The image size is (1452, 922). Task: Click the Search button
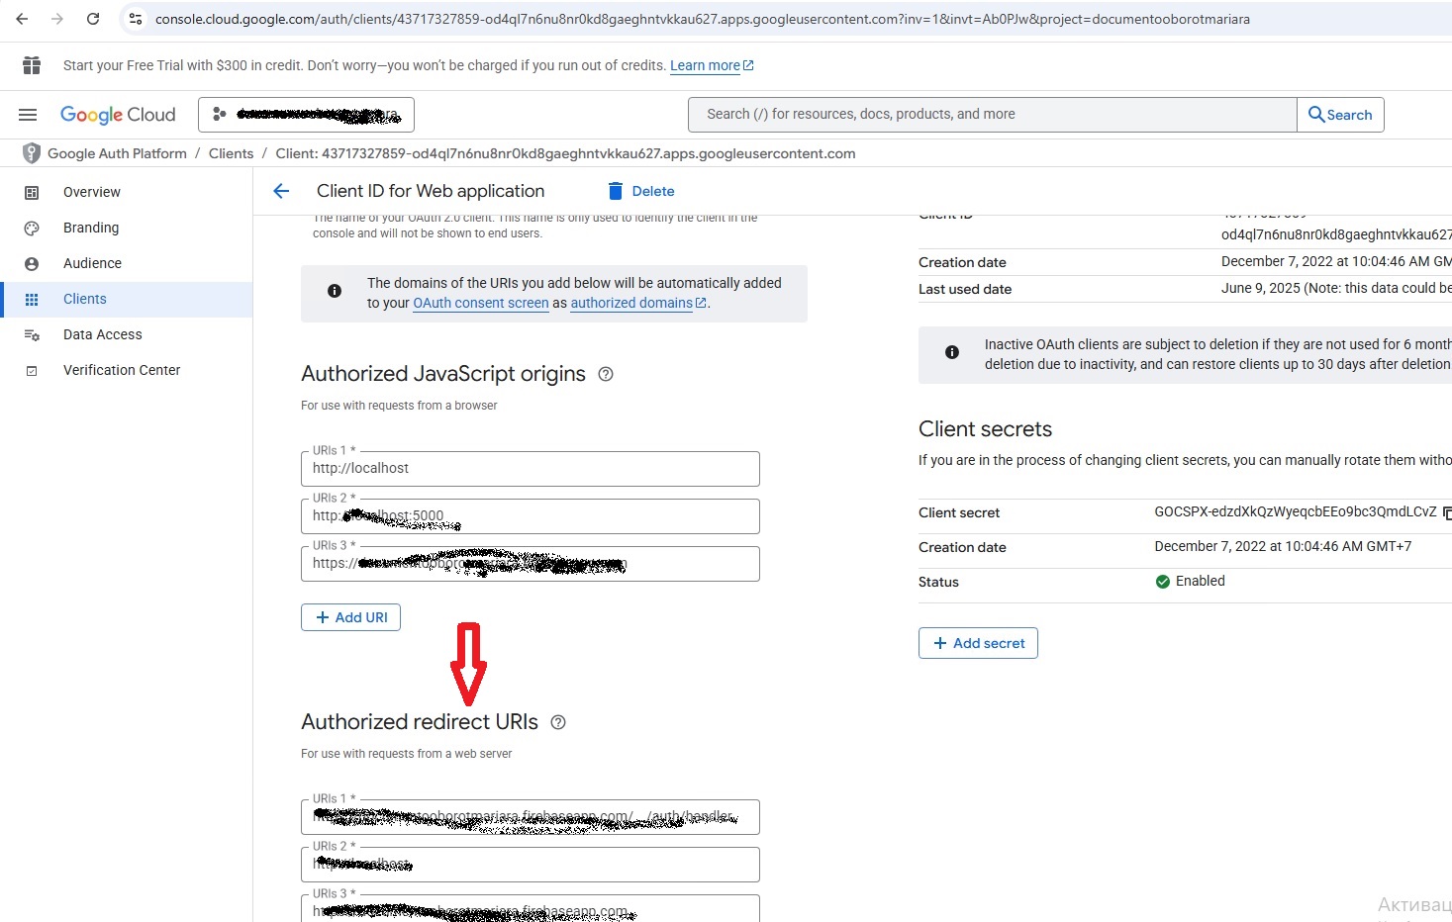1340,115
